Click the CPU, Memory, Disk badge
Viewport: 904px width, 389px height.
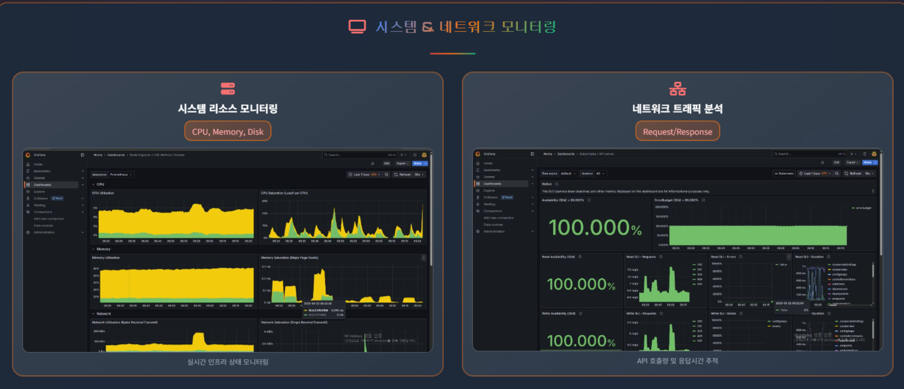tap(228, 131)
